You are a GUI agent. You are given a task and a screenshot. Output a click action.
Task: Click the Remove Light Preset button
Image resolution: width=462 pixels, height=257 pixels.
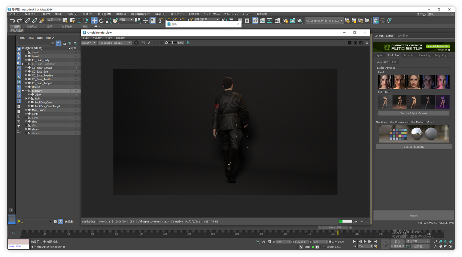pyautogui.click(x=413, y=113)
